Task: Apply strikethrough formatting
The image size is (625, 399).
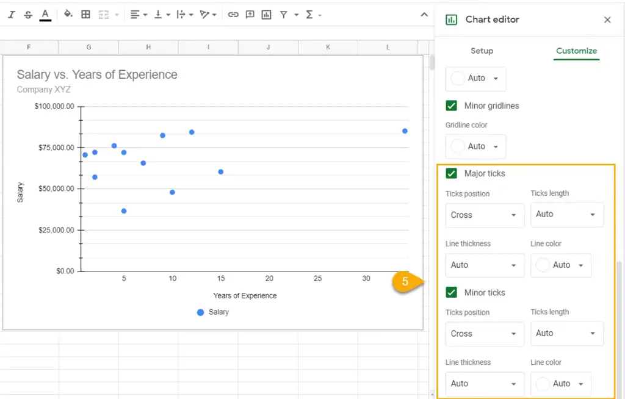Action: [27, 13]
